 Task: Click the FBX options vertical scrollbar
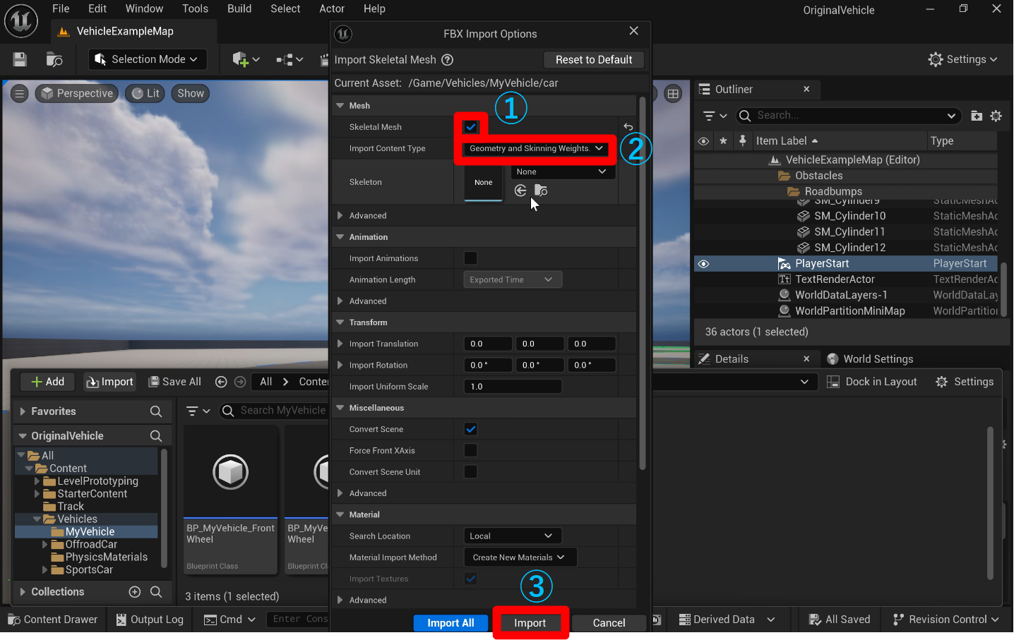tap(642, 284)
